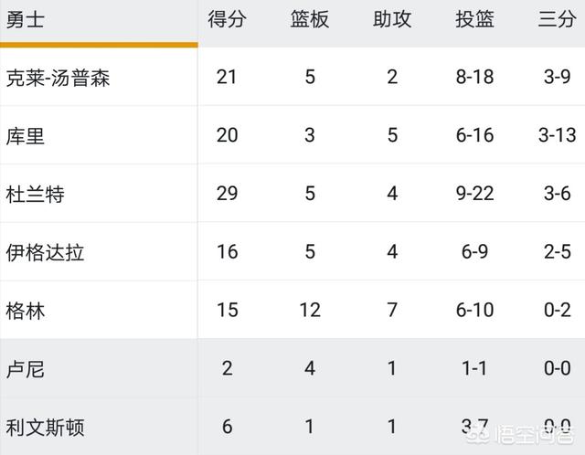Click the 得分 column header
Image resolution: width=585 pixels, height=455 pixels.
[227, 19]
